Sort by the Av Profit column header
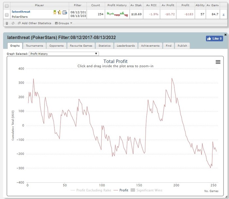This screenshot has width=229, height=199. (168, 5)
